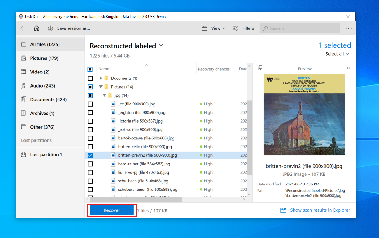Collapse the jpg (14) folder arrow
379x238 pixels.
pyautogui.click(x=105, y=95)
